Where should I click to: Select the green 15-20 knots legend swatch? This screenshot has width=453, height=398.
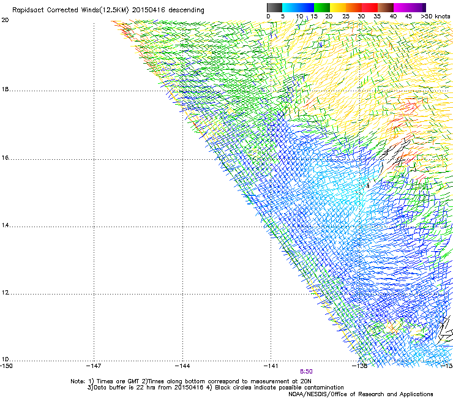(x=322, y=7)
